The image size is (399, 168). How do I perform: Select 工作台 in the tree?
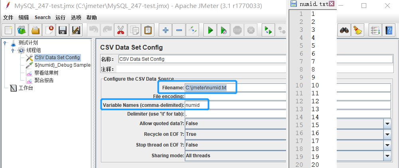(26, 88)
